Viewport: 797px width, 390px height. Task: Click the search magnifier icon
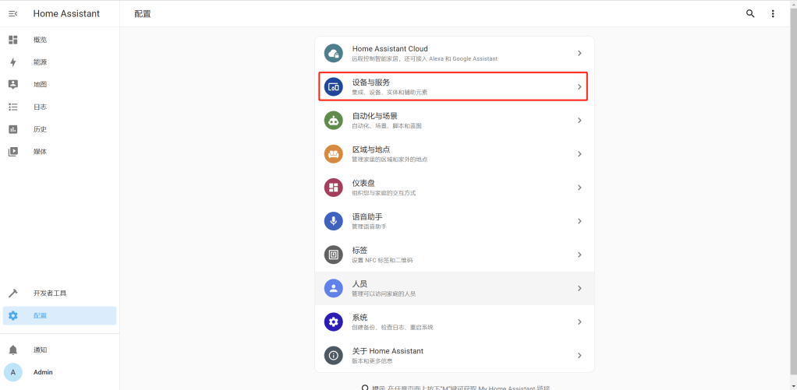point(750,13)
